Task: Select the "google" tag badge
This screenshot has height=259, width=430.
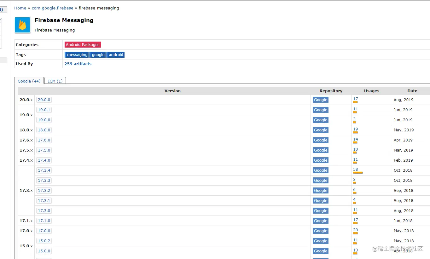Action: click(97, 55)
